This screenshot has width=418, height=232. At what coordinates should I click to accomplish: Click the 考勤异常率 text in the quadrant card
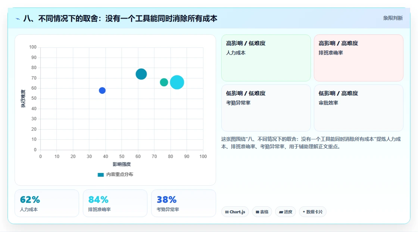tap(238, 103)
